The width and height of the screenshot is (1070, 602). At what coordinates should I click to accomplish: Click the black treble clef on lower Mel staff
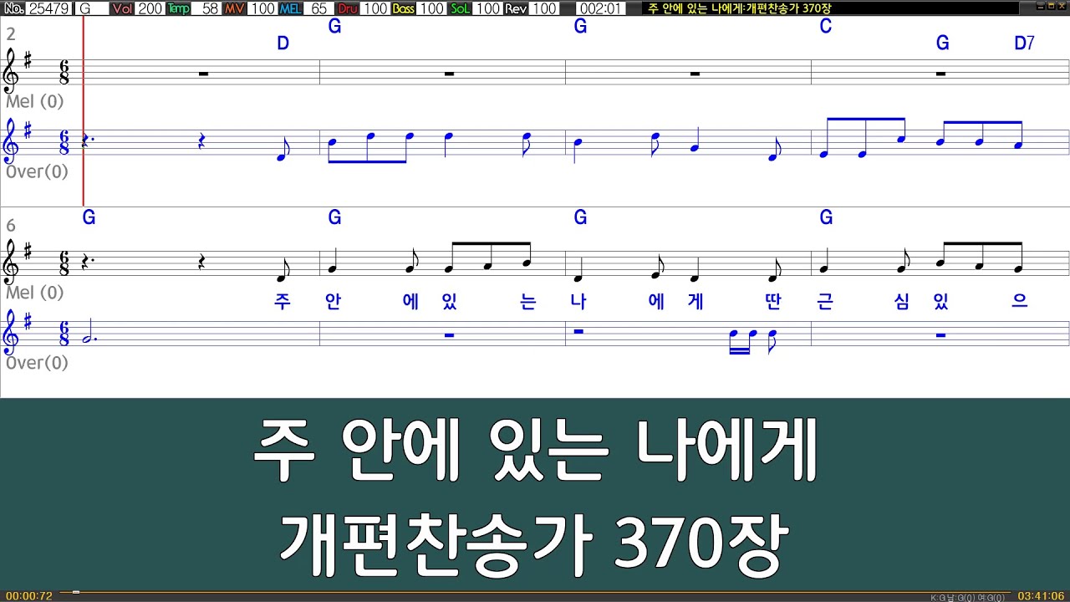[x=13, y=262]
